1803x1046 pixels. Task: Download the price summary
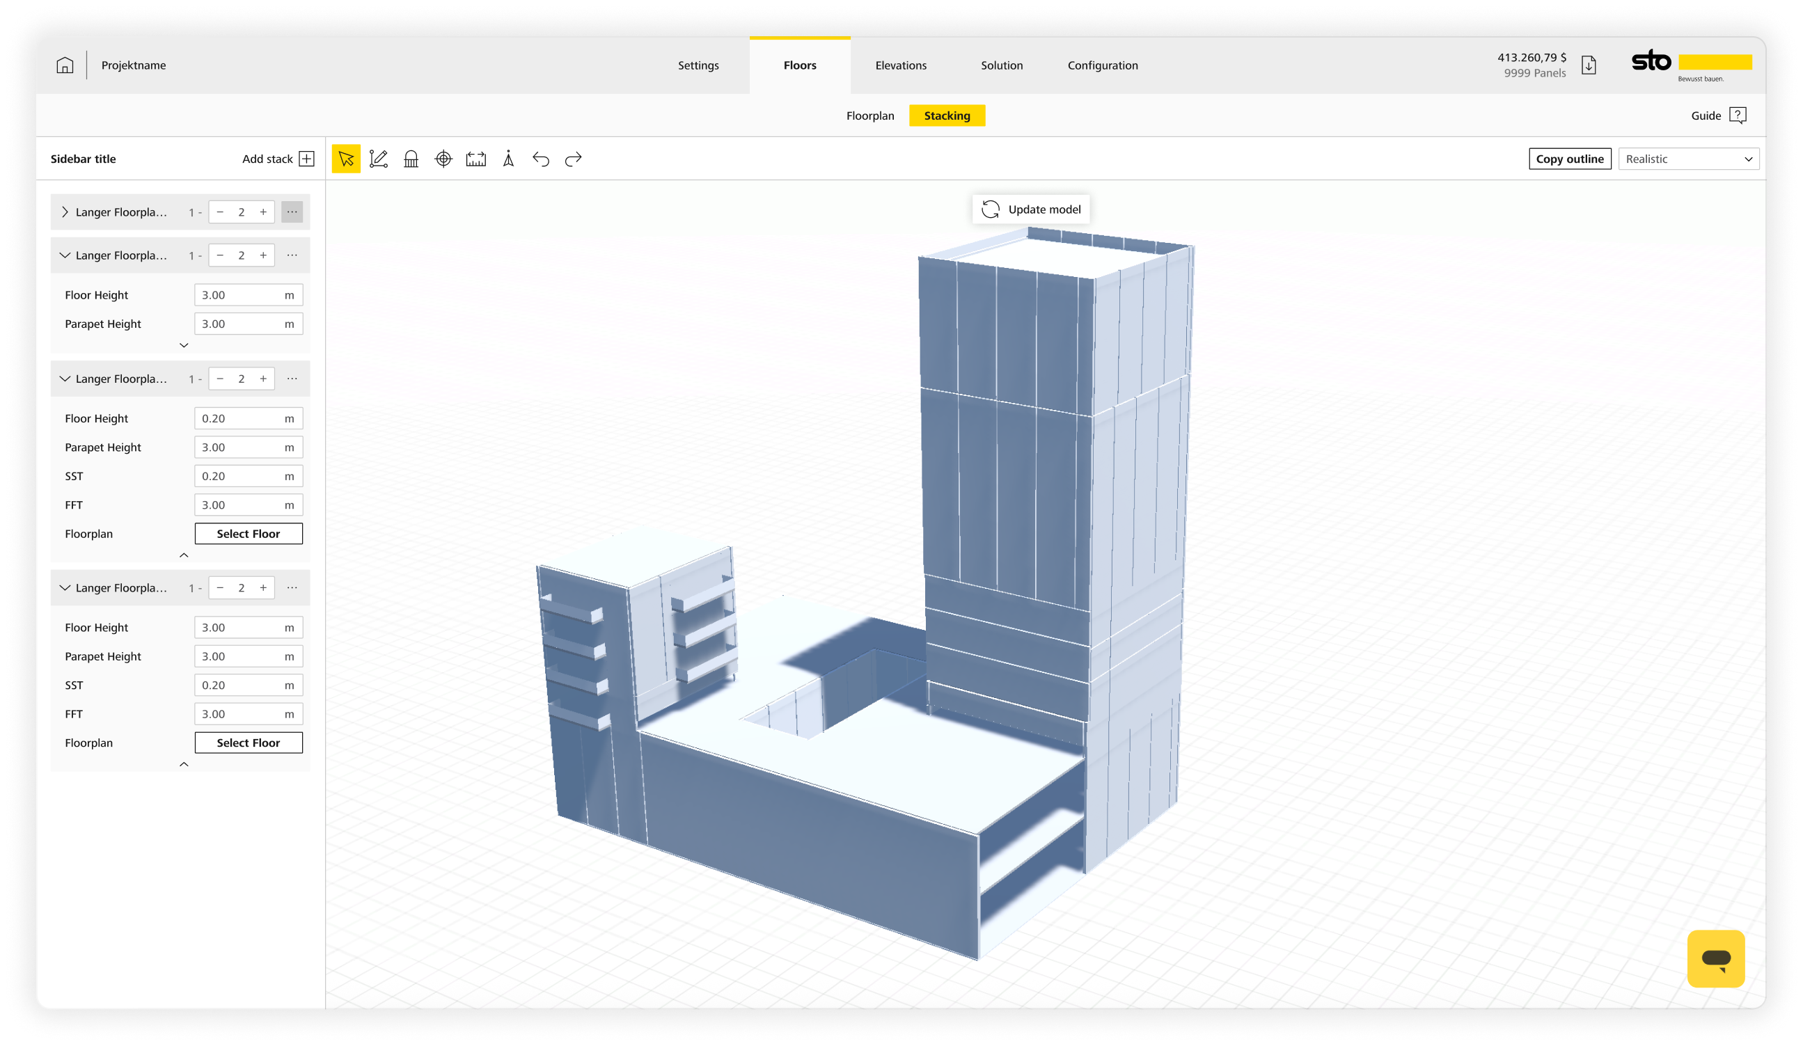(x=1589, y=65)
